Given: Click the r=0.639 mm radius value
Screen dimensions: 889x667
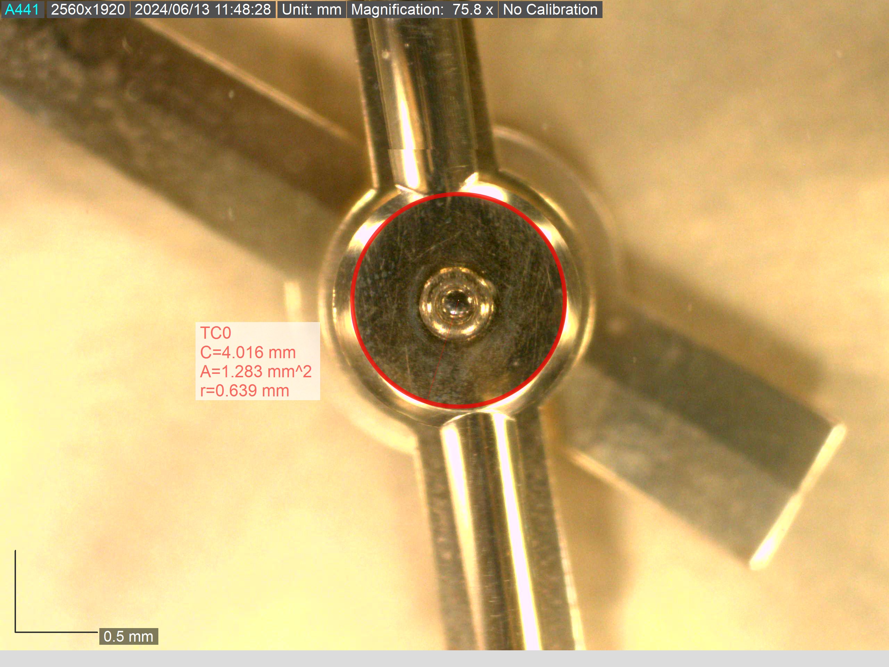Looking at the screenshot, I should (244, 390).
